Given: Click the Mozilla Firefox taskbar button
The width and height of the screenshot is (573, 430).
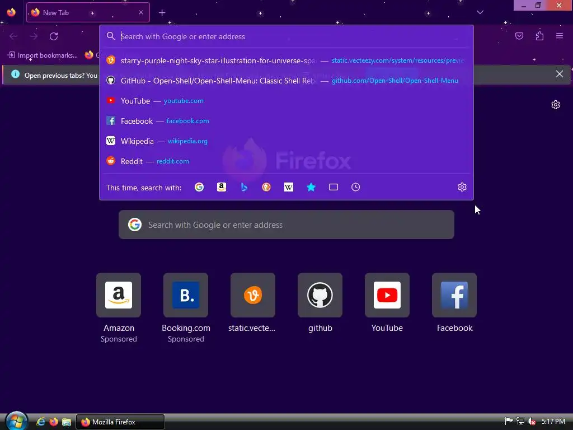Looking at the screenshot, I should pos(120,422).
